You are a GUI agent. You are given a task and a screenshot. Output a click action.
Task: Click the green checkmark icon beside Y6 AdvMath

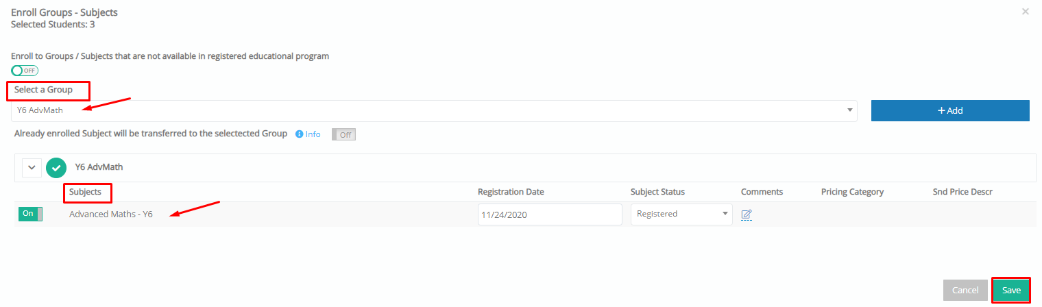56,167
